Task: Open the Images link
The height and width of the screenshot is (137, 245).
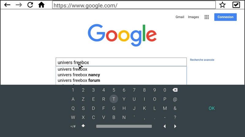Action: pos(193,17)
